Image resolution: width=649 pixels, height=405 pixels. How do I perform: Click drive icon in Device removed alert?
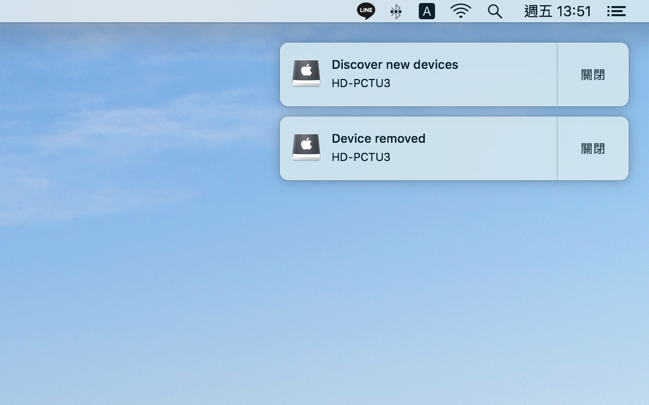(x=306, y=147)
